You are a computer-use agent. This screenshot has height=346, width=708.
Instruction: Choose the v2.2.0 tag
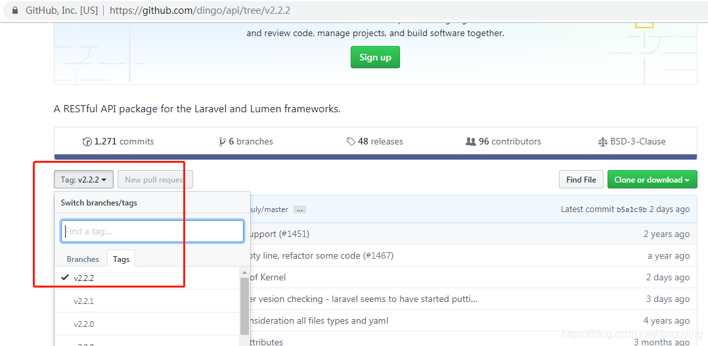point(146,324)
